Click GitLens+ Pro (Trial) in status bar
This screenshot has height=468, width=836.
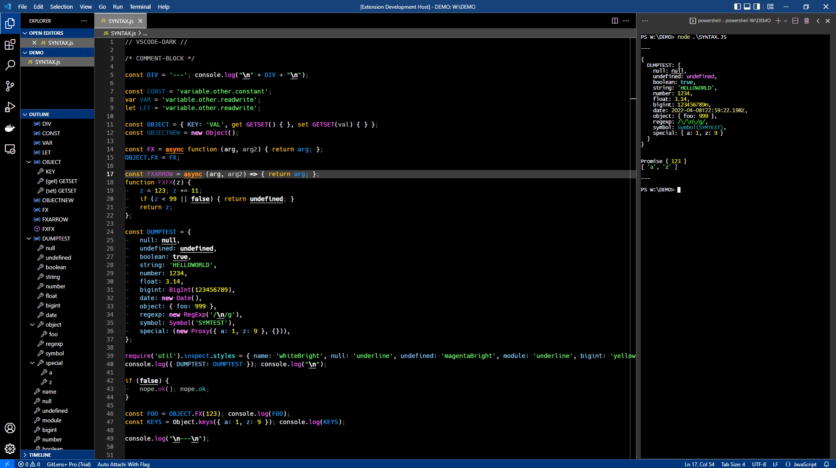click(x=69, y=464)
